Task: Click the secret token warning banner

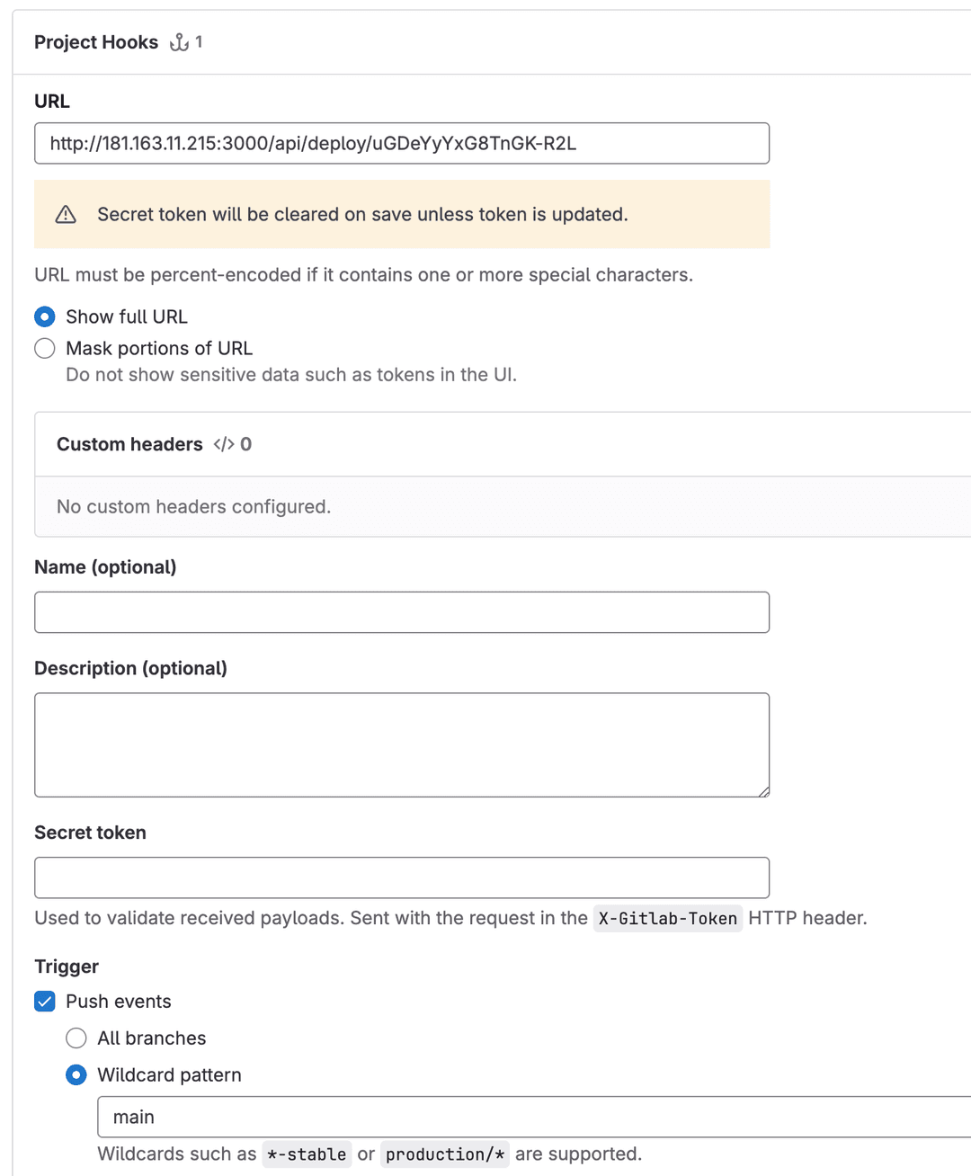Action: pyautogui.click(x=402, y=214)
